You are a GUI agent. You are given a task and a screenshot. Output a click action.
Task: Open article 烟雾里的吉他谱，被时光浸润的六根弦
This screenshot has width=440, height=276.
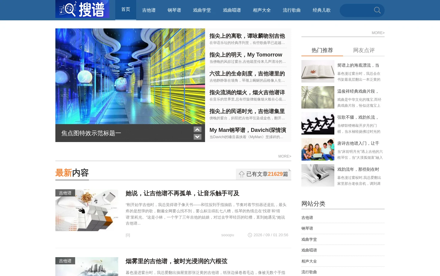[176, 261]
